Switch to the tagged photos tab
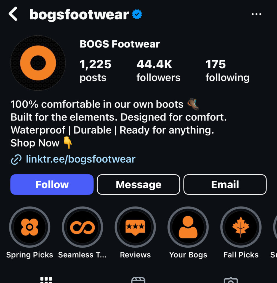This screenshot has width=277, height=283. (x=231, y=280)
